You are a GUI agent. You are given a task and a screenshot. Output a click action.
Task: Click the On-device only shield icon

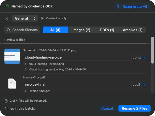(42, 19)
